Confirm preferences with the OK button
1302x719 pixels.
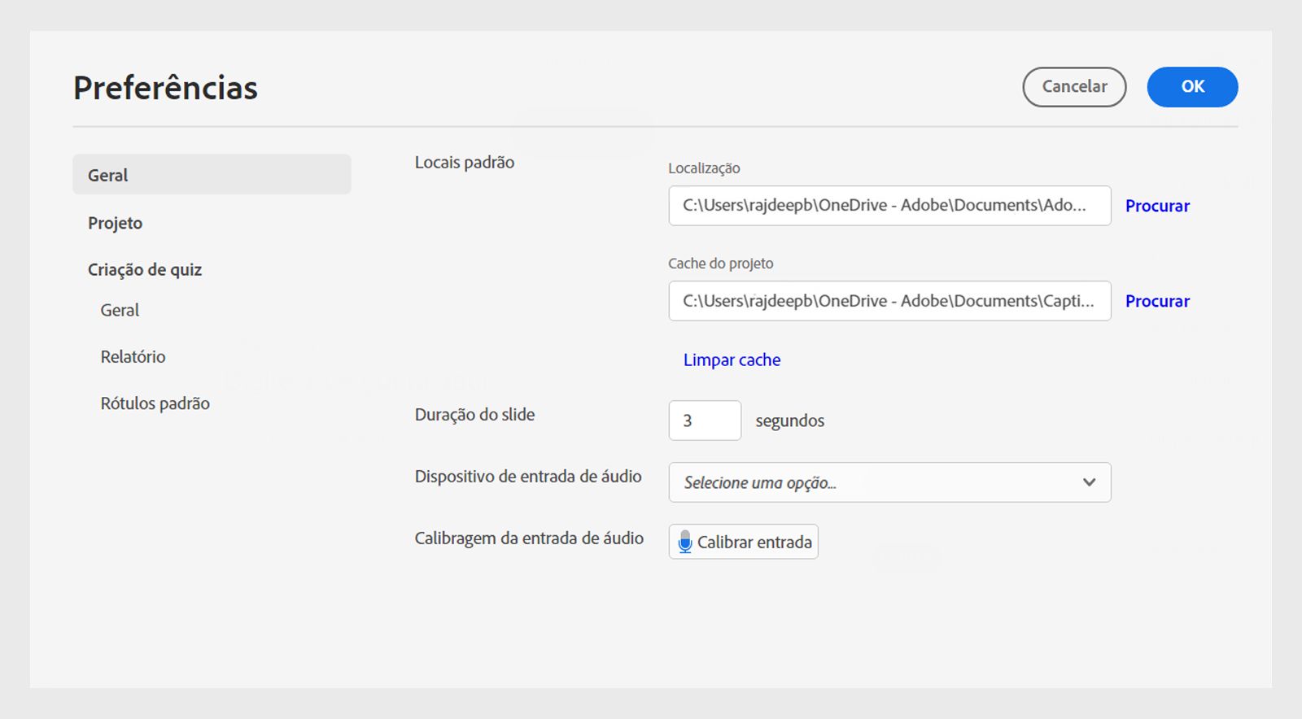(x=1192, y=87)
